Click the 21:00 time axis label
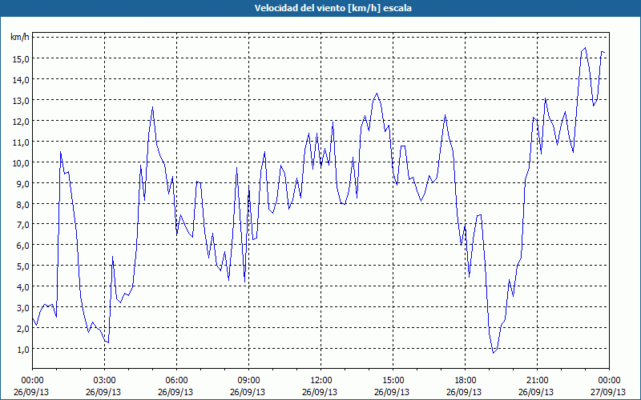Image resolution: width=641 pixels, height=400 pixels. [537, 381]
